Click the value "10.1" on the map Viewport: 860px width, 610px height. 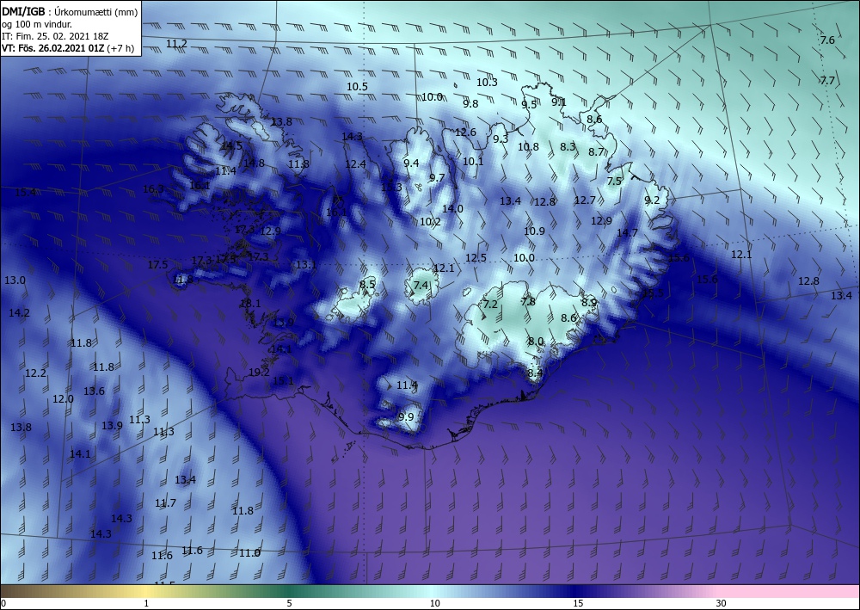[473, 161]
